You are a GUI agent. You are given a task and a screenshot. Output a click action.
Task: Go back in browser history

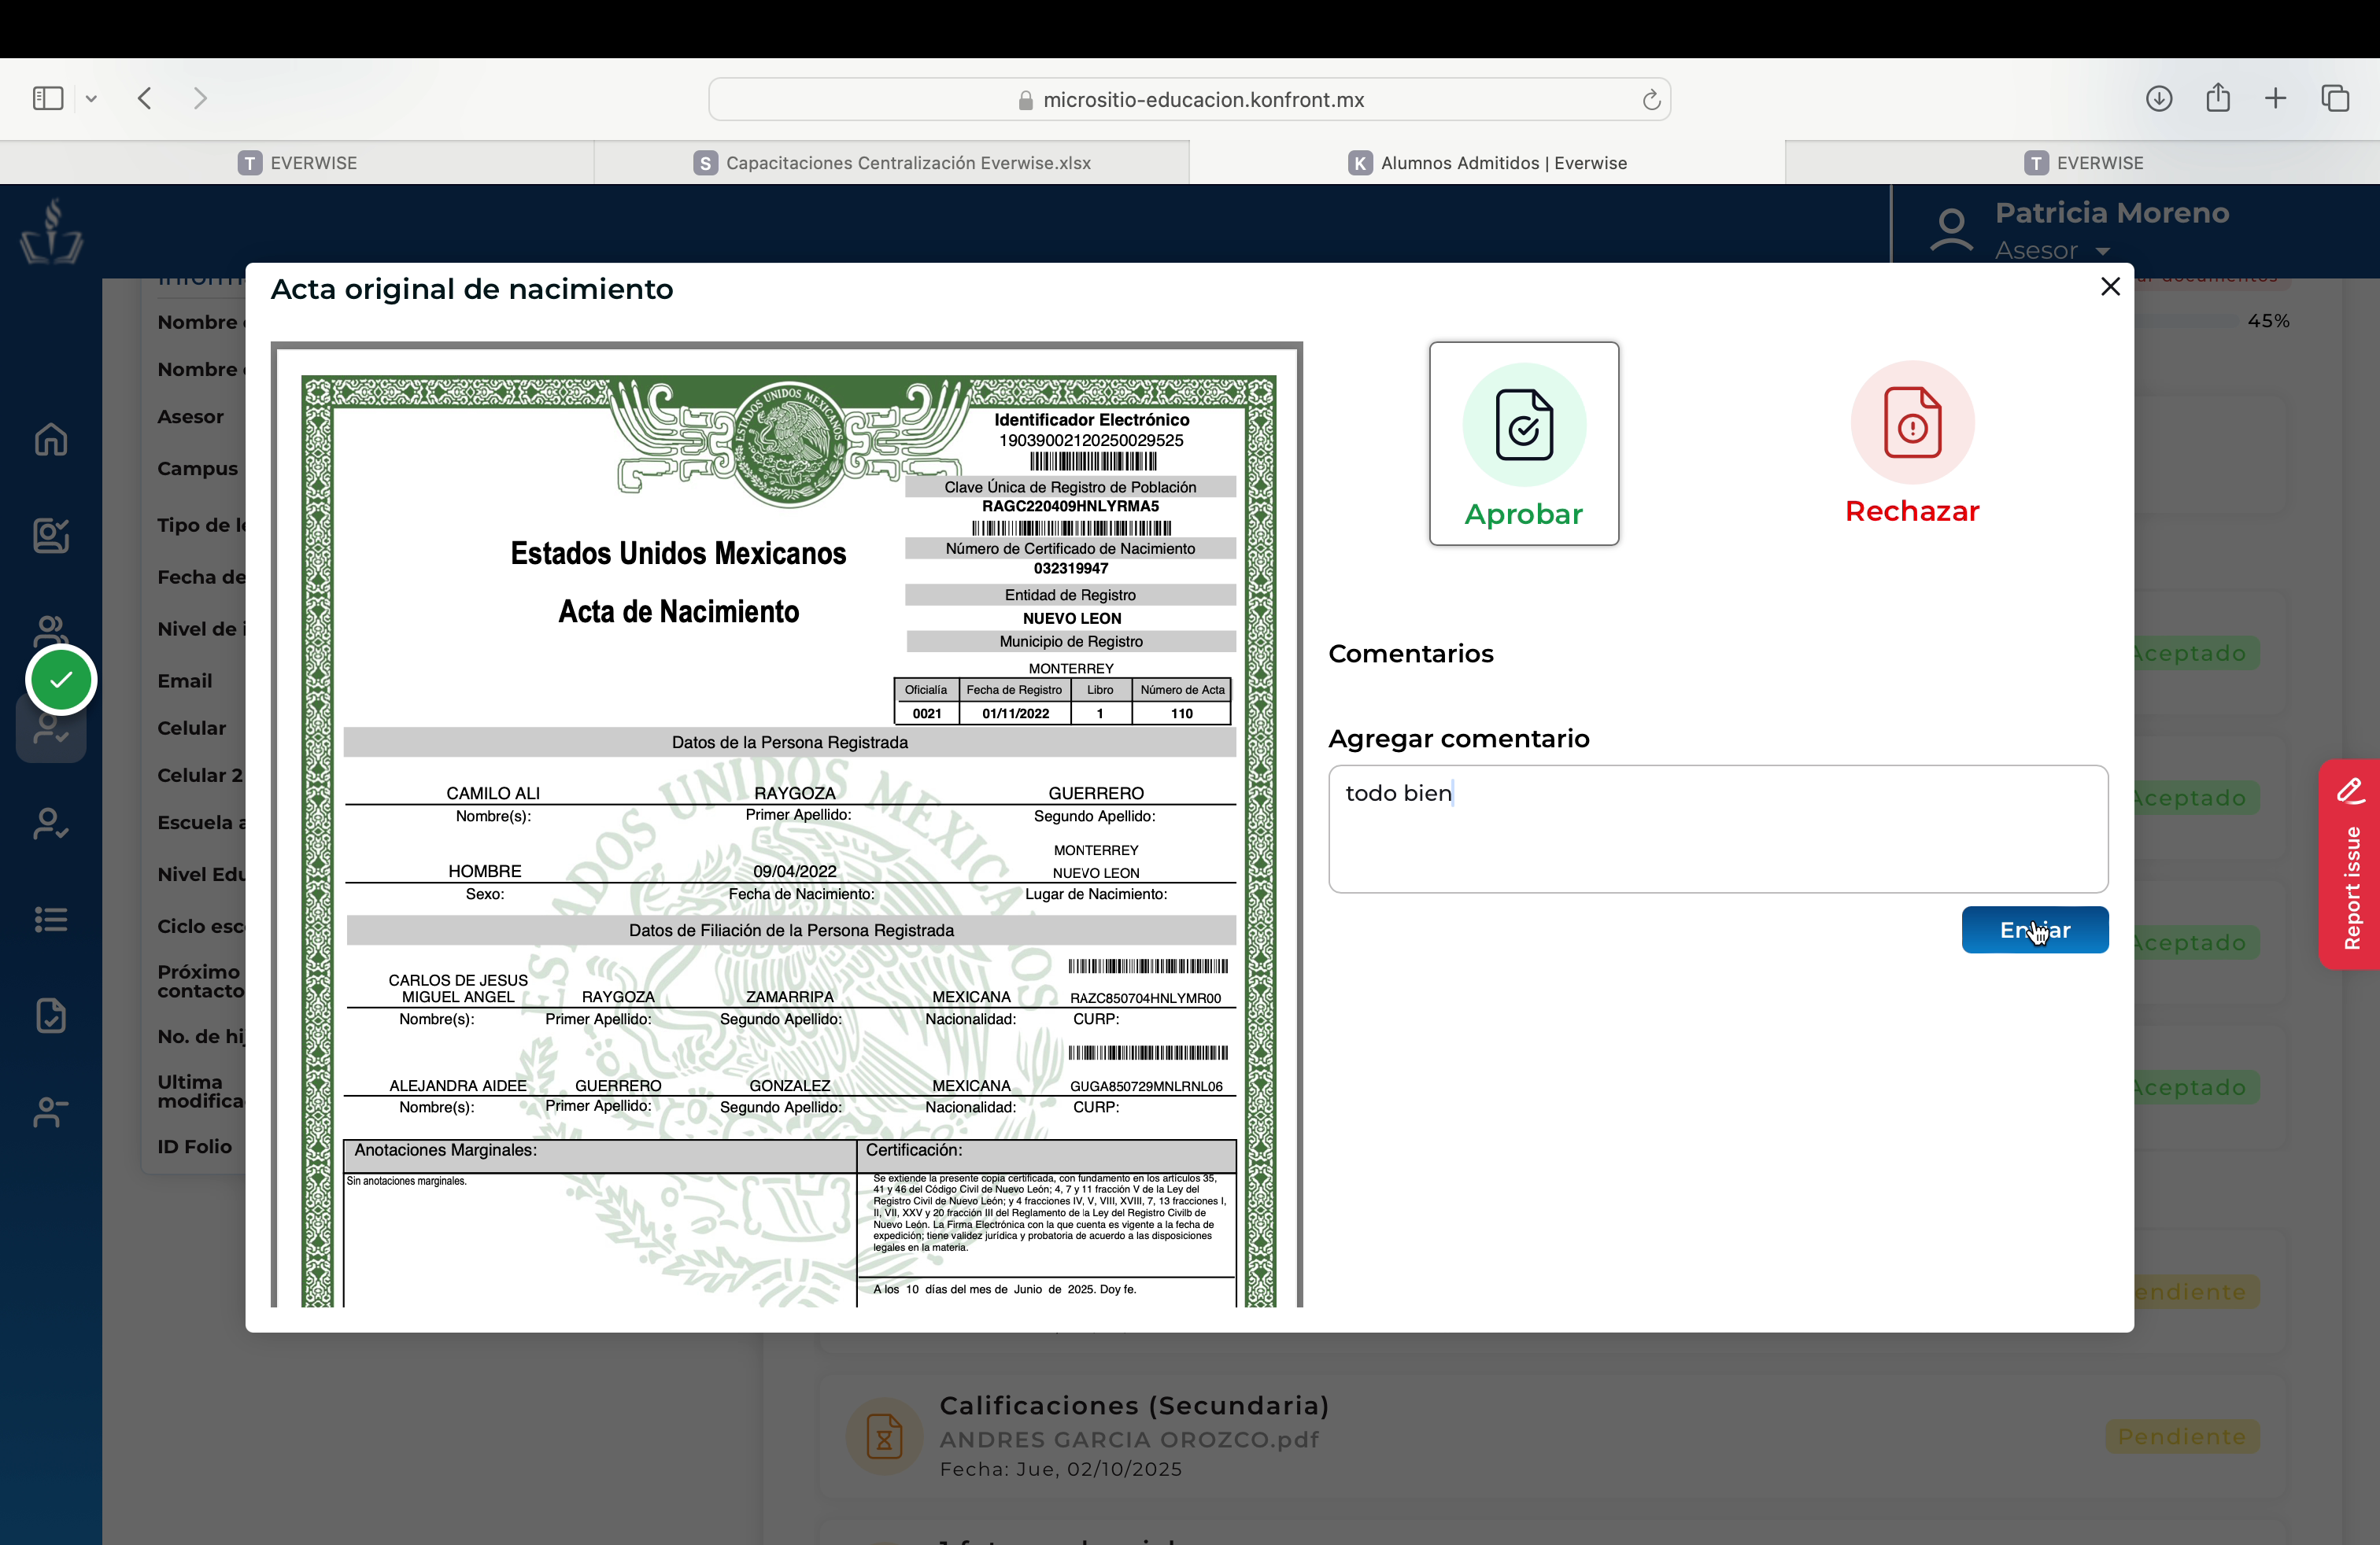[x=145, y=98]
